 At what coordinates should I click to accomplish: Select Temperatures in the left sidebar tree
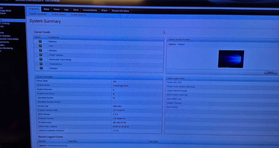[x=4, y=42]
